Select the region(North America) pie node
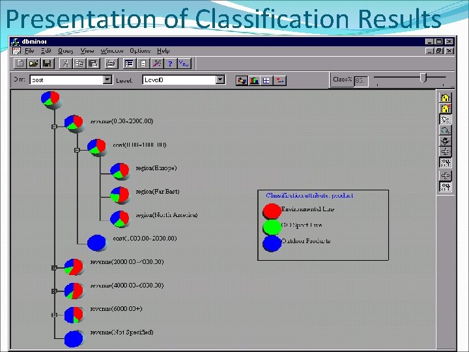Image resolution: width=469 pixels, height=352 pixels. tap(120, 218)
